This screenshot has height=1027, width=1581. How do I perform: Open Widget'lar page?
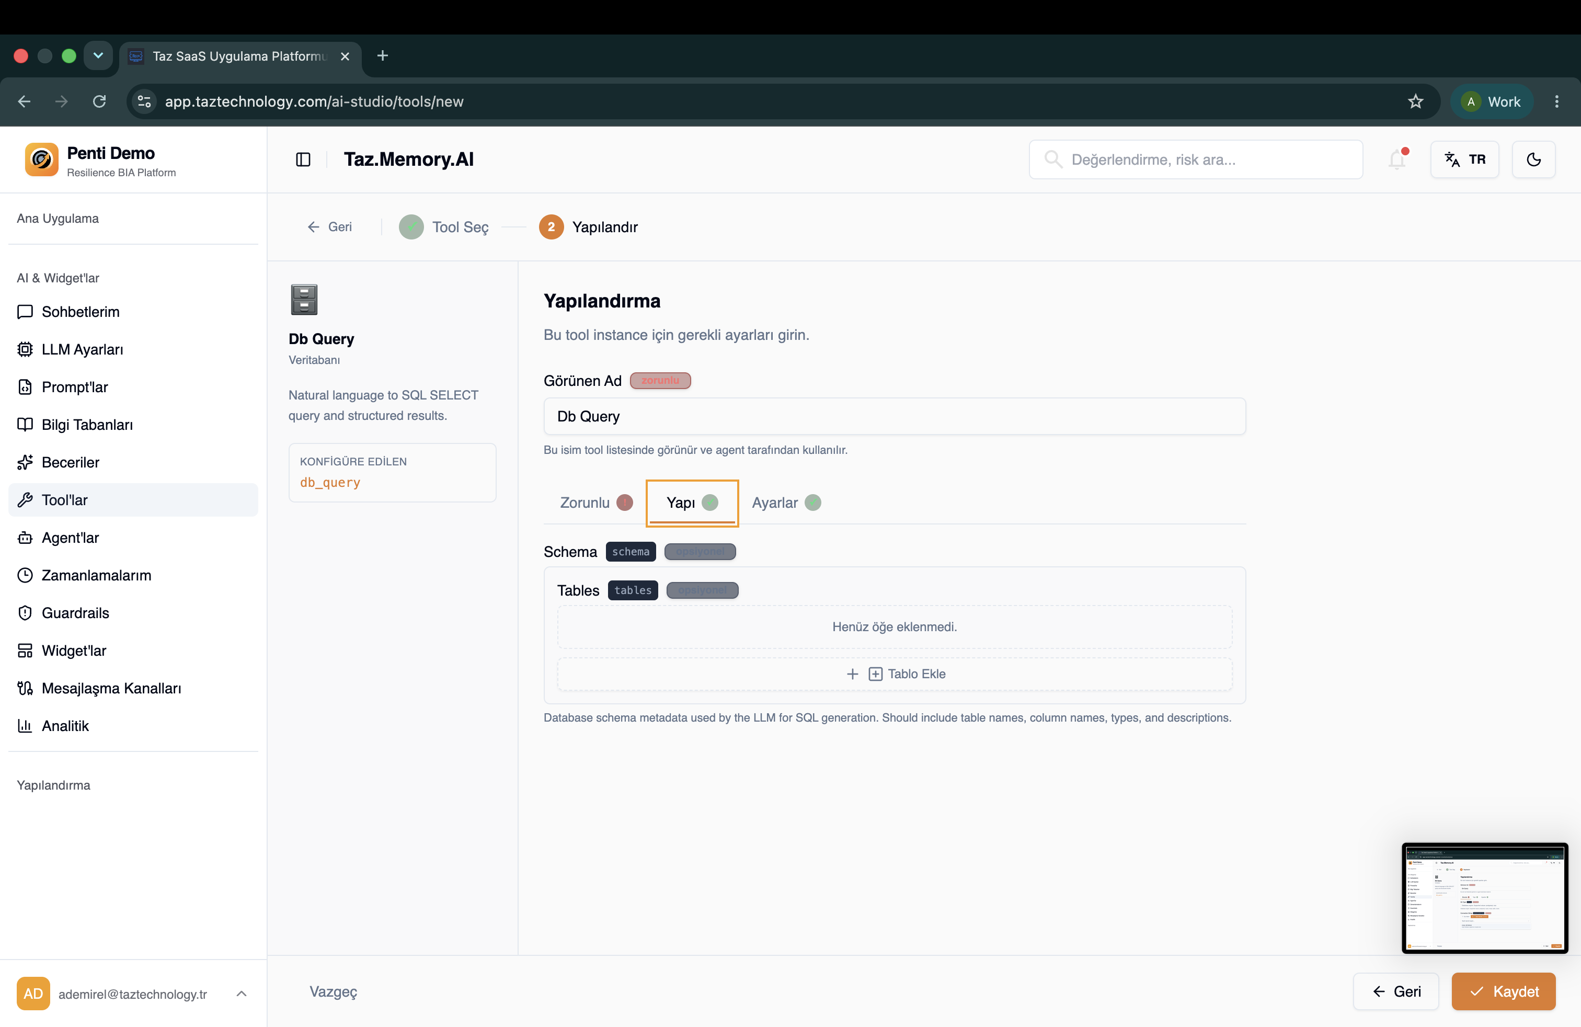coord(133,651)
